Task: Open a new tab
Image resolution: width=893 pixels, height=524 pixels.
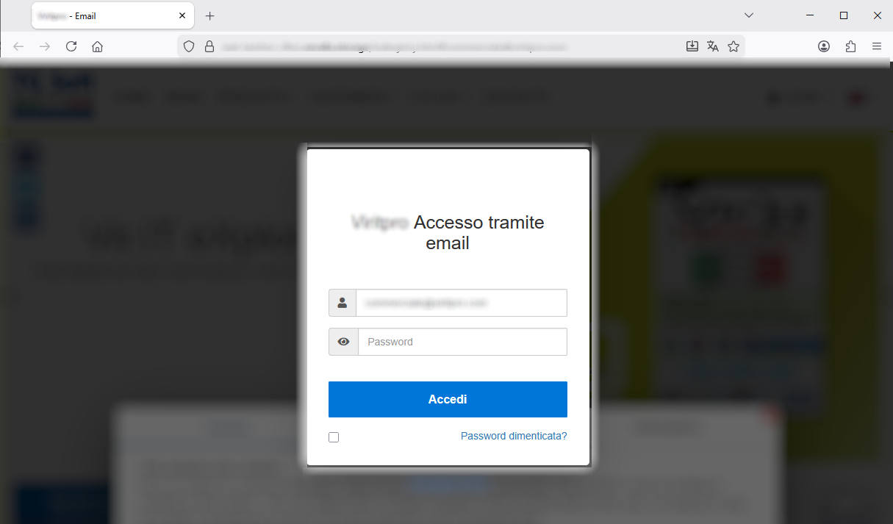Action: tap(209, 15)
